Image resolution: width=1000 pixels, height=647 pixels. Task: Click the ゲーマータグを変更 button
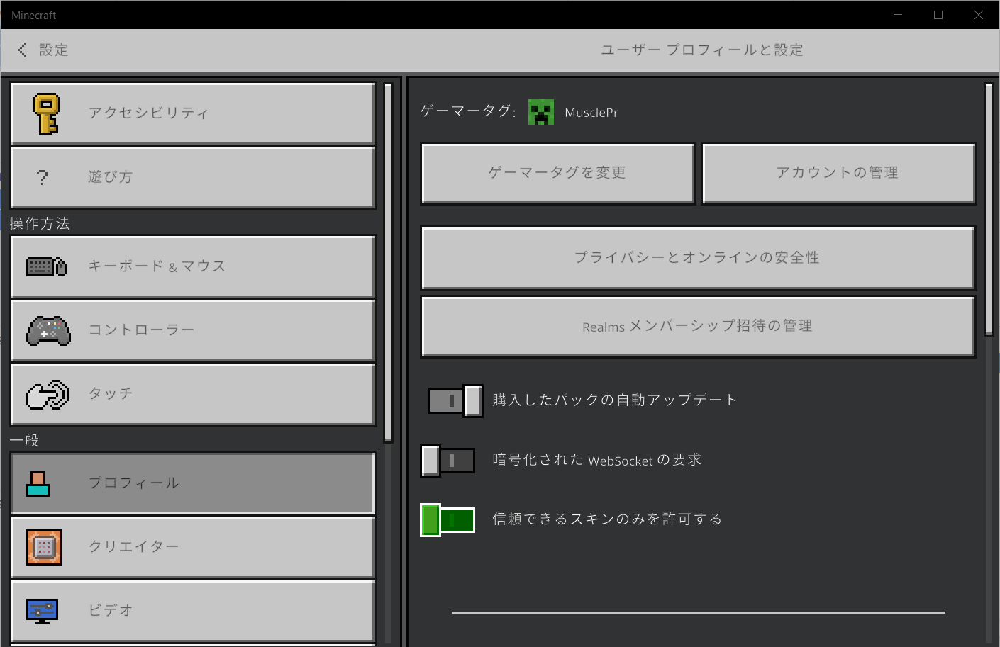(557, 174)
